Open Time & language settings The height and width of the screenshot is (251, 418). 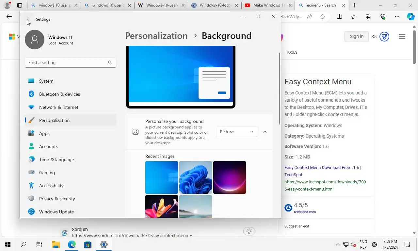point(71,159)
